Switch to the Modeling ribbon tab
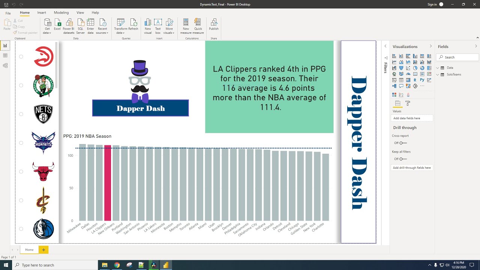480x270 pixels. click(x=61, y=13)
